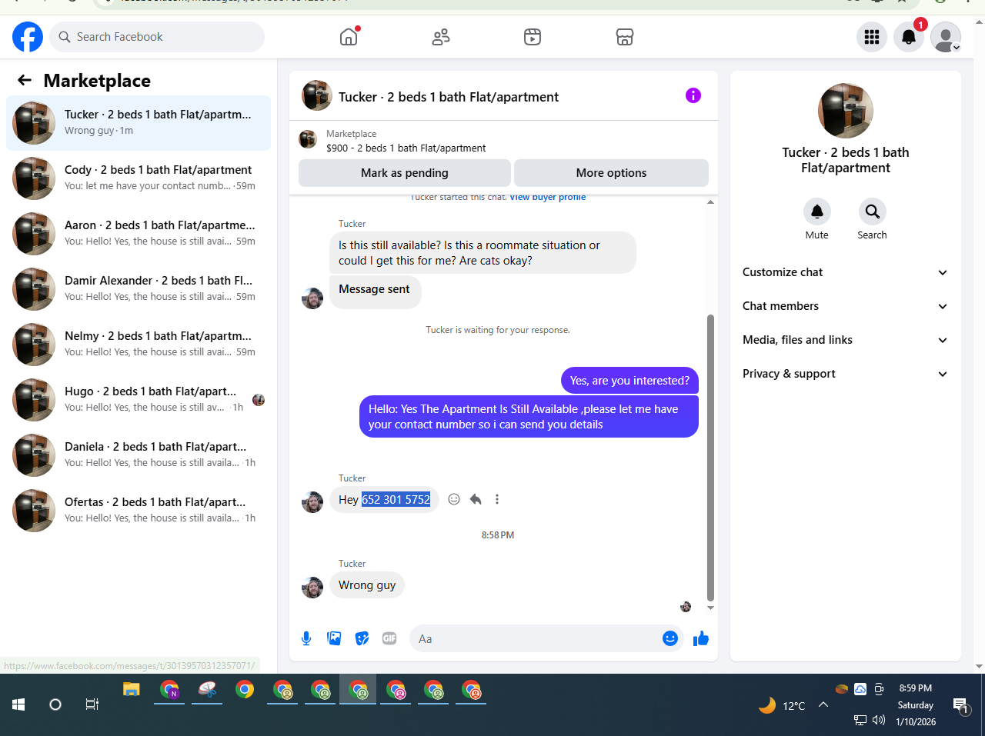Expand Media, files and links section
Screen dimensions: 985x736
point(845,340)
